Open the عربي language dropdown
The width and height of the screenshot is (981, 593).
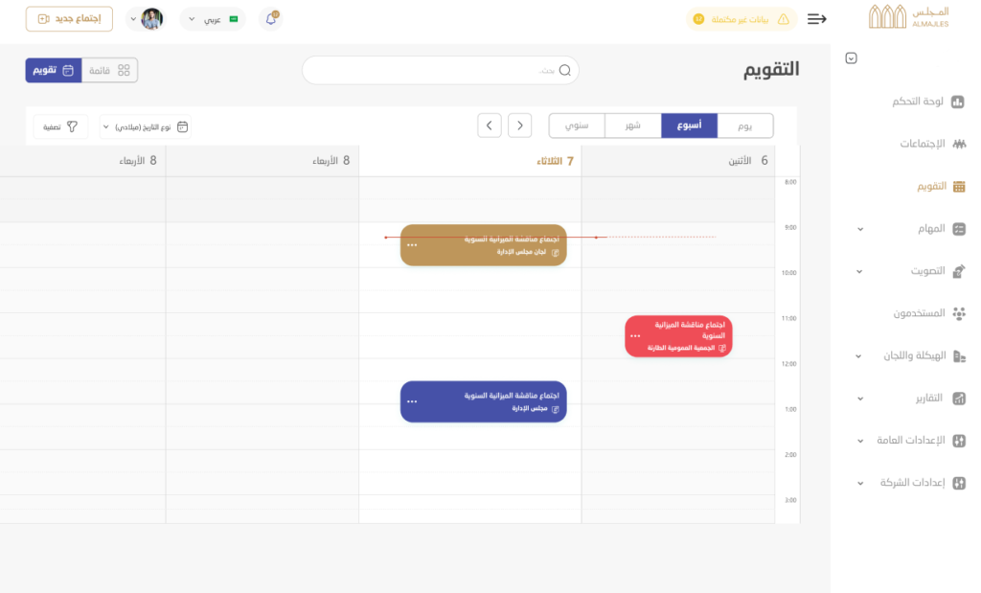pos(213,19)
